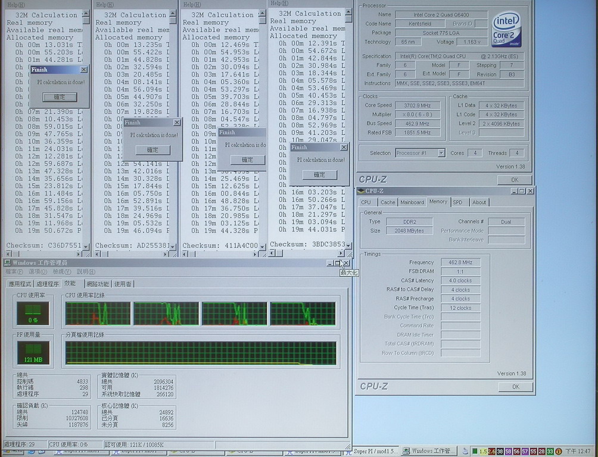Click the dropdown arrow next to Processor #1
The width and height of the screenshot is (598, 457).
pyautogui.click(x=441, y=153)
